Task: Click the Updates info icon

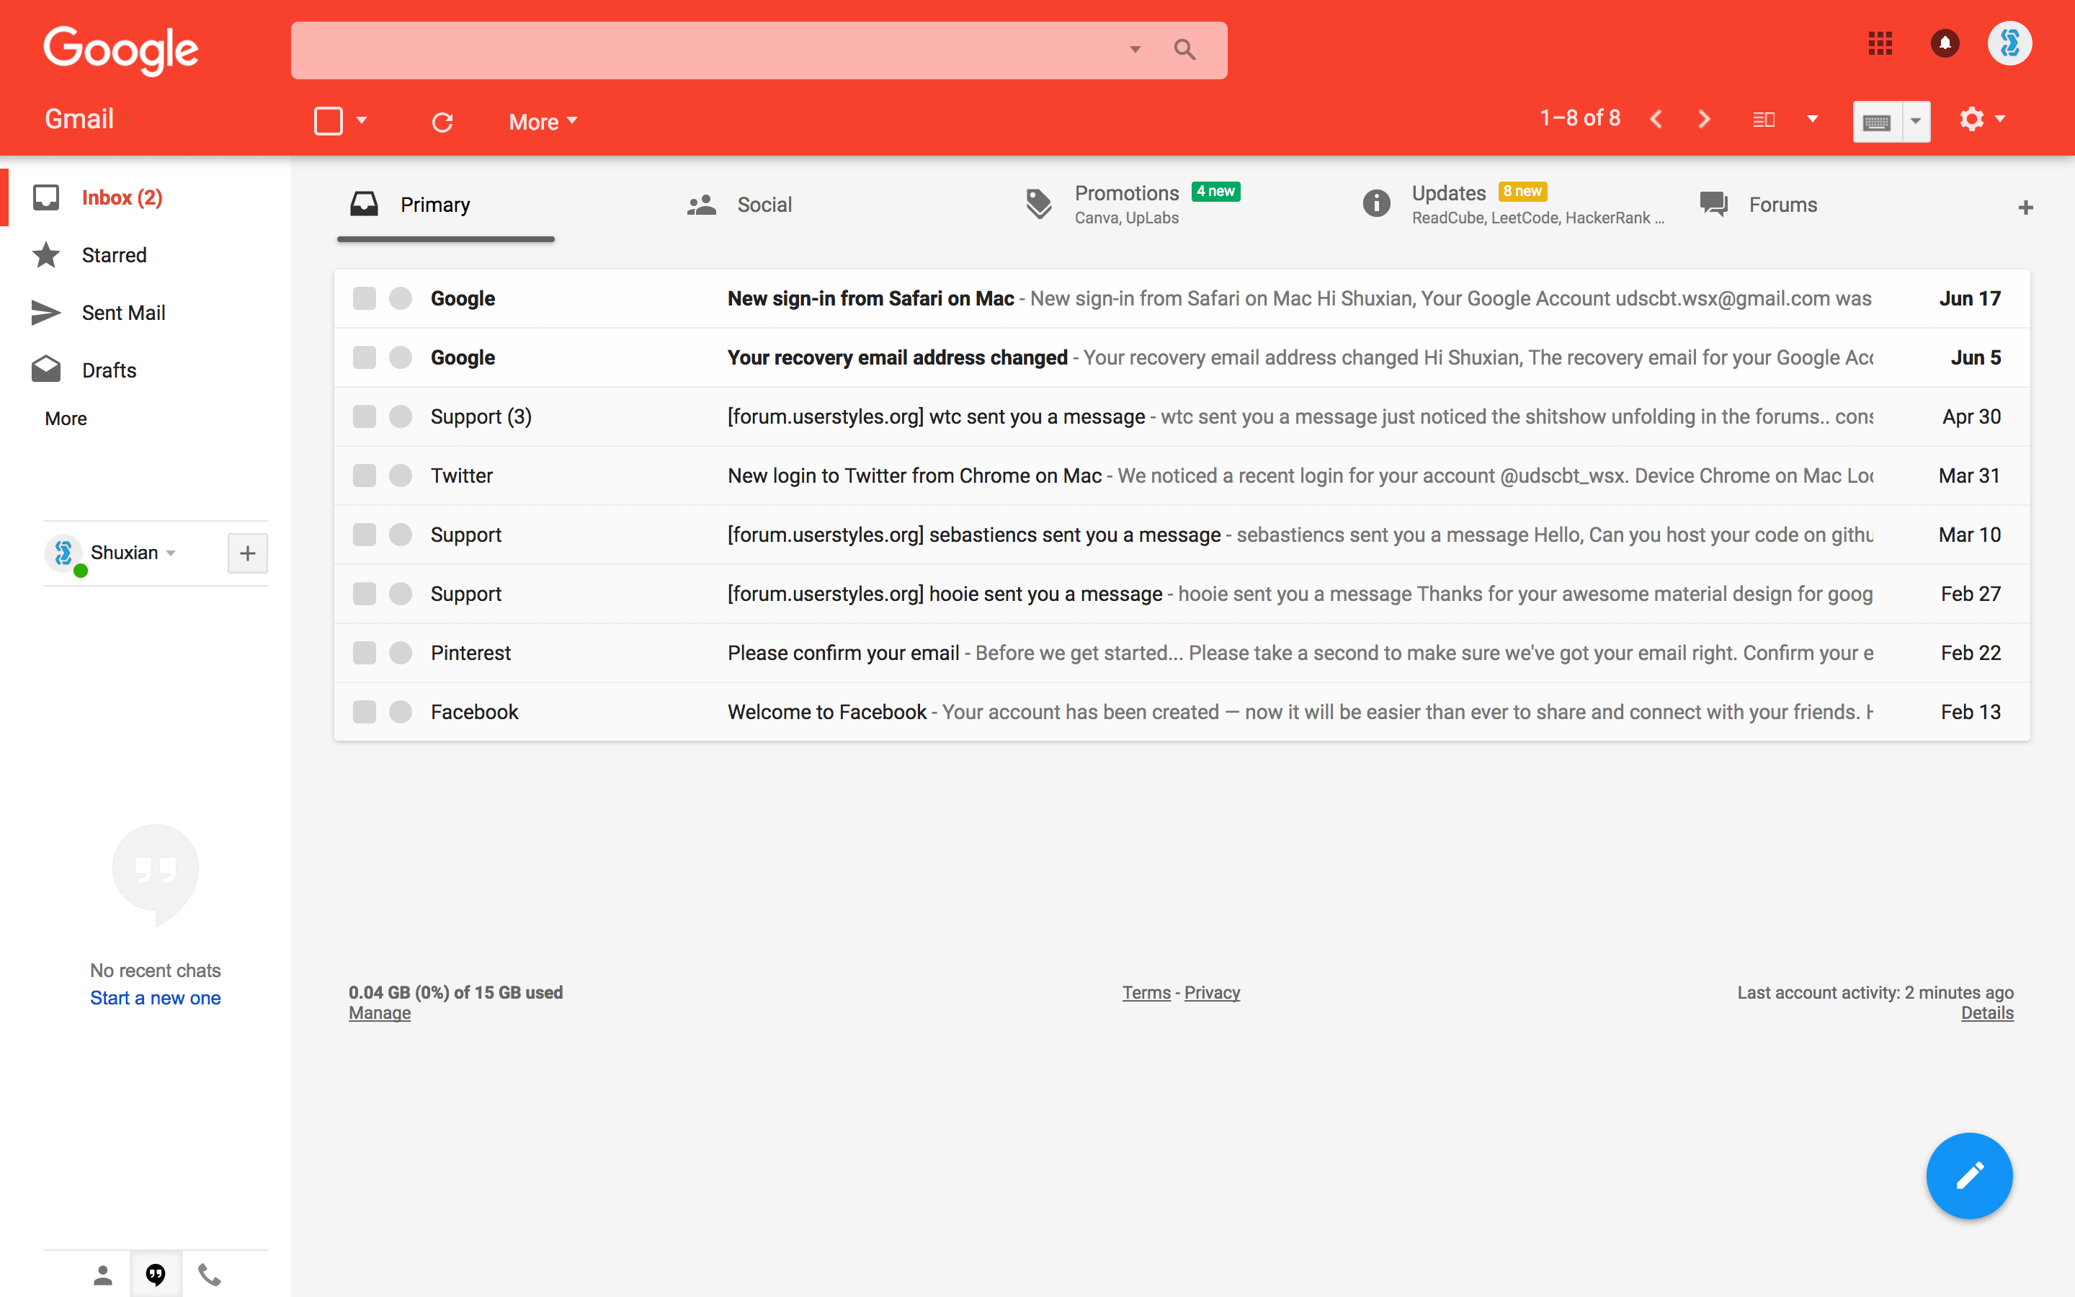Action: click(x=1376, y=204)
